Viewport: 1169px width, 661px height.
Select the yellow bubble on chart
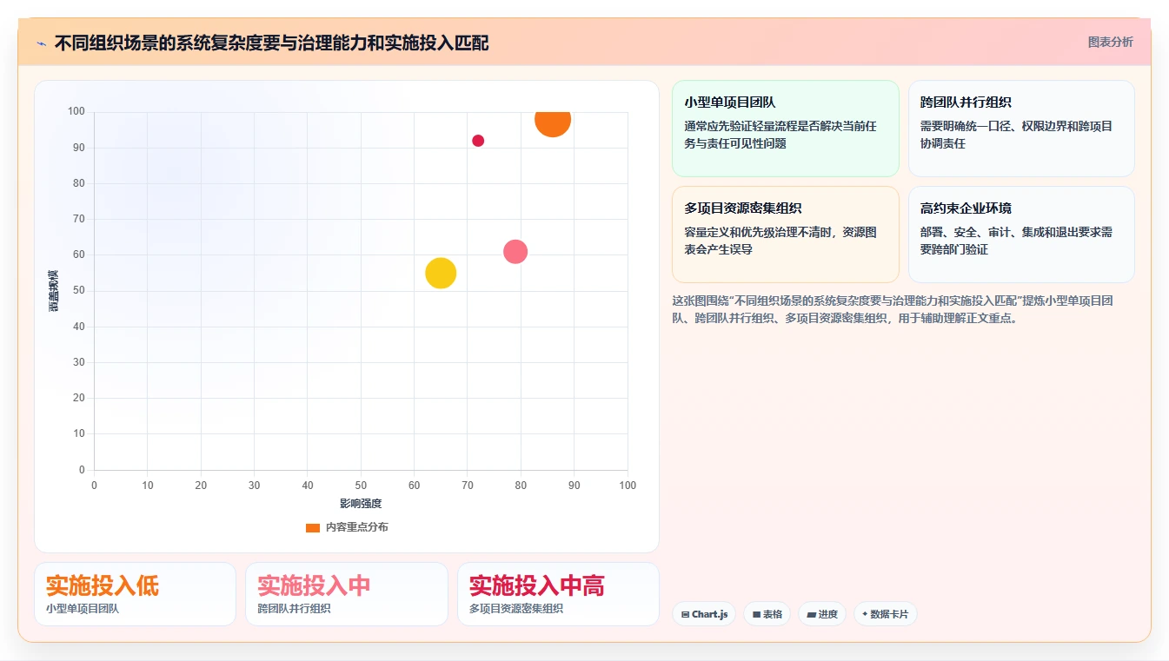click(x=441, y=274)
